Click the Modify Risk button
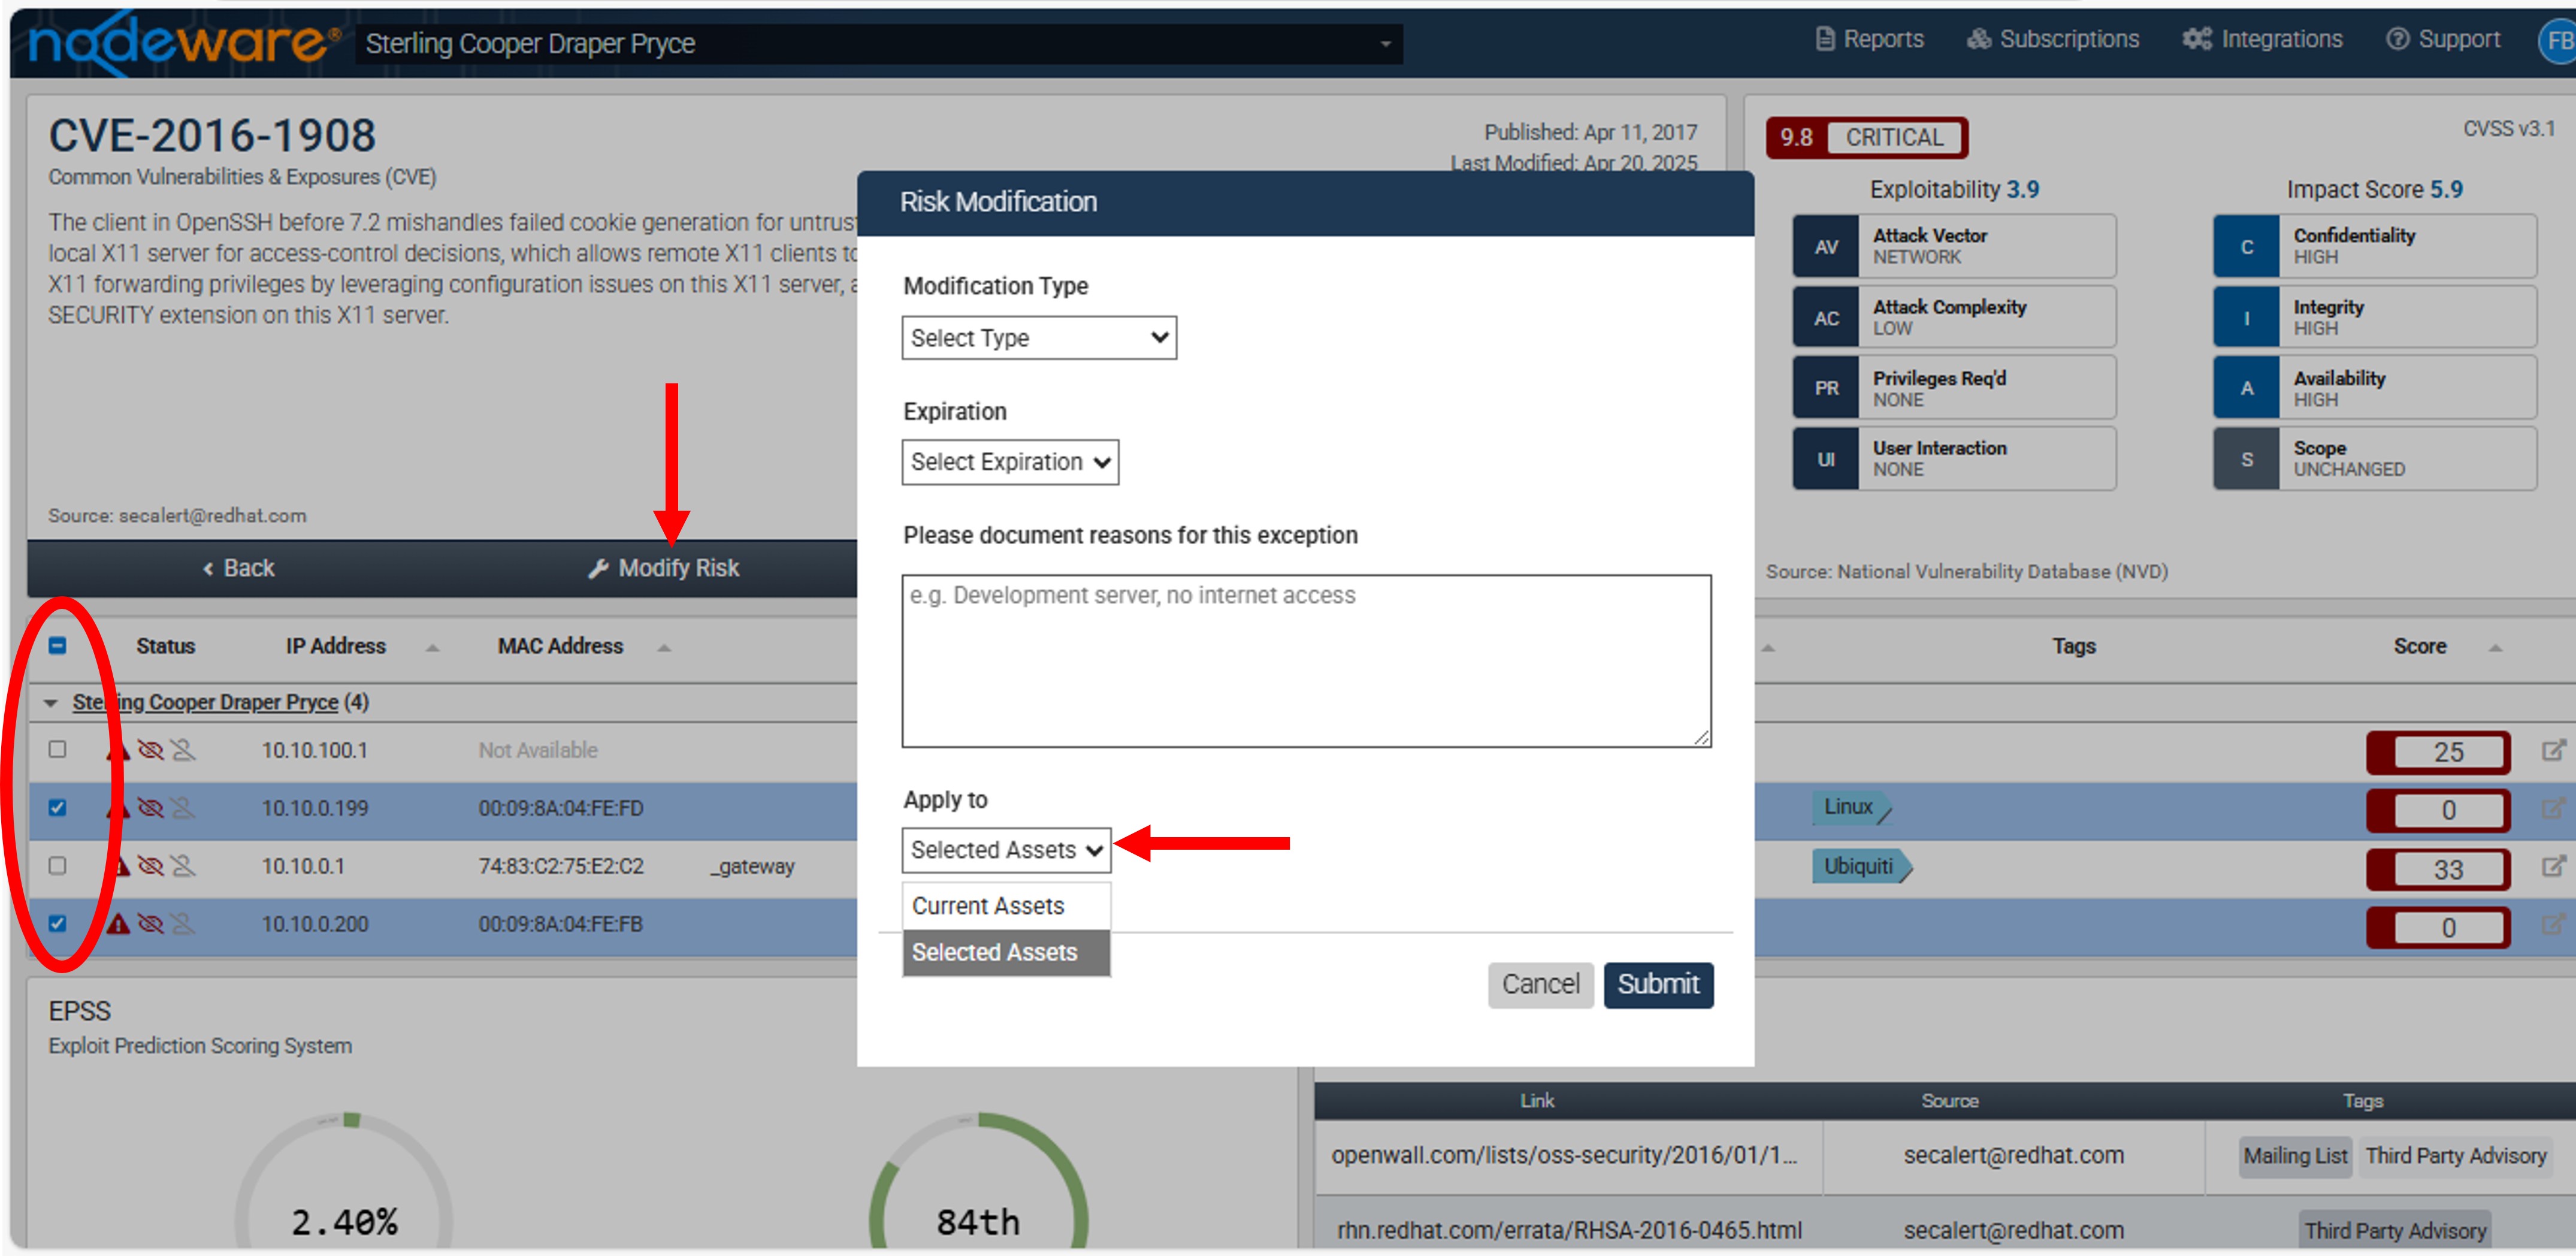2576x1256 pixels. click(664, 568)
